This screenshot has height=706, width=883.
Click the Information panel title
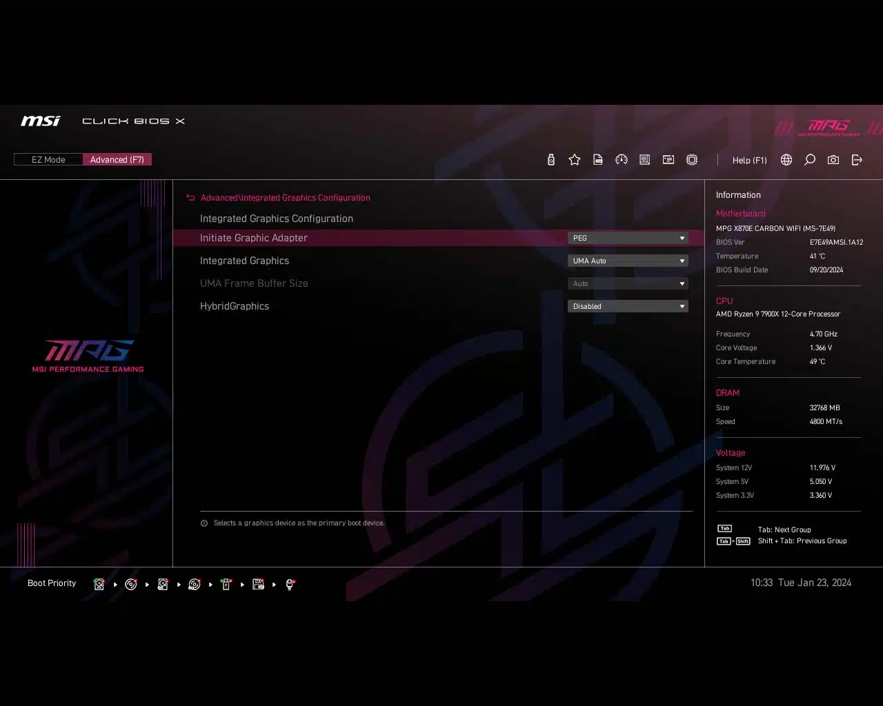738,195
